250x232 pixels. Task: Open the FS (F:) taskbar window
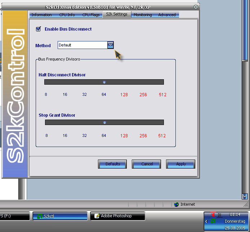click(15, 216)
